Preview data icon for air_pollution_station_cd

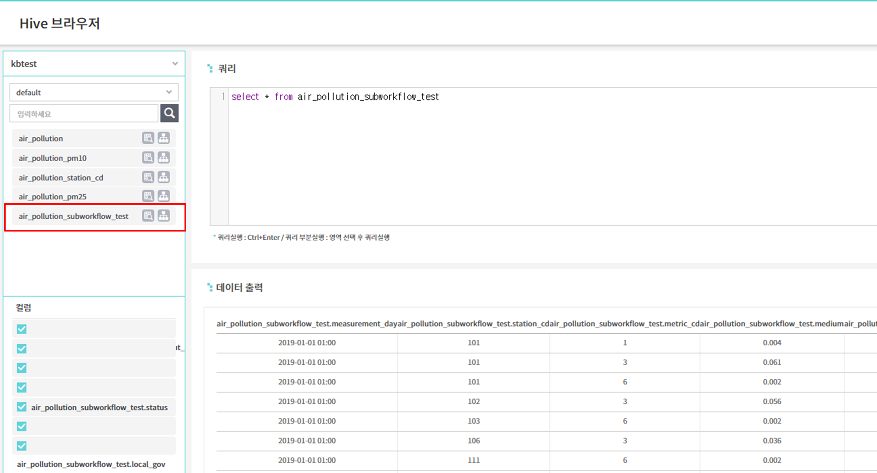pos(148,177)
